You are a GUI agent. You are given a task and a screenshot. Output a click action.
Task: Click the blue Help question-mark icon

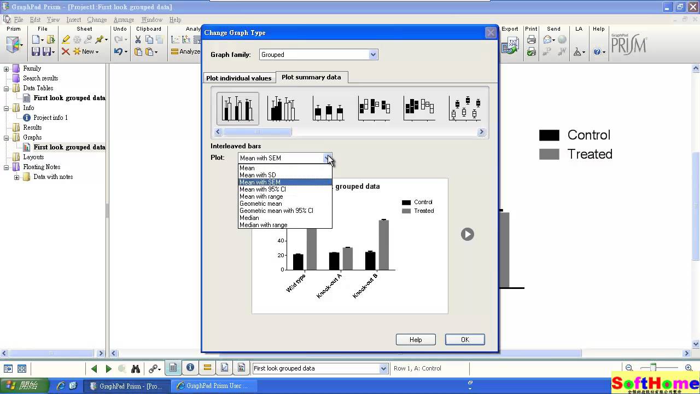[597, 51]
